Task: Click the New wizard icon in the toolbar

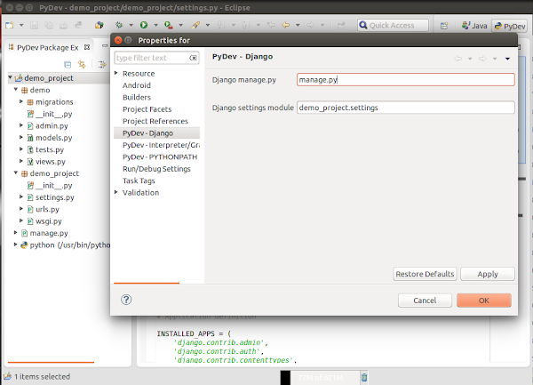Action: point(10,25)
